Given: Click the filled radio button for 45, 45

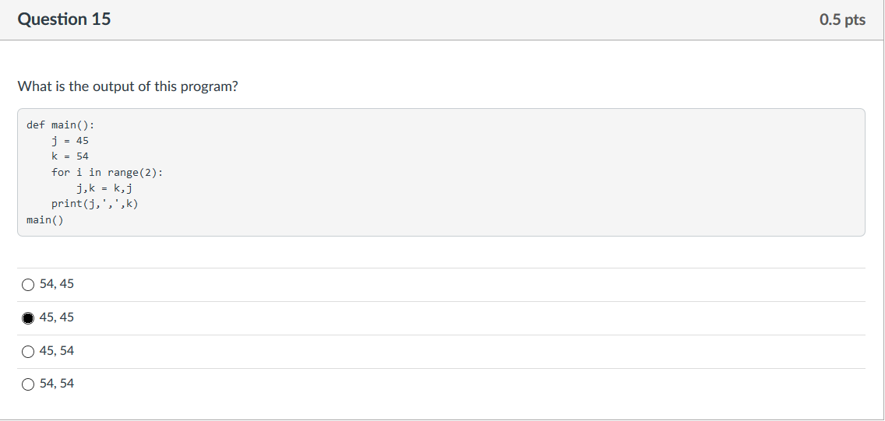Looking at the screenshot, I should pos(28,318).
